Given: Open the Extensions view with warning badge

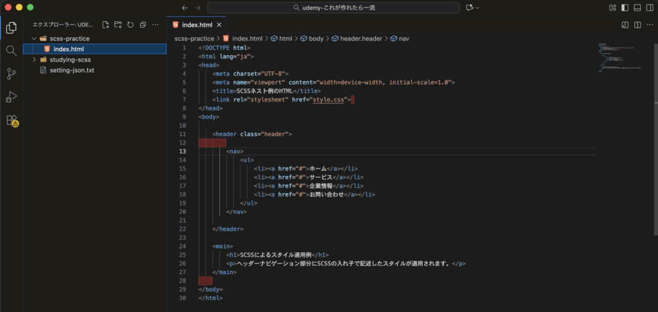Looking at the screenshot, I should coord(12,120).
